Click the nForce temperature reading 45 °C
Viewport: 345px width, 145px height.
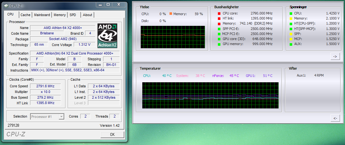(x=234, y=76)
